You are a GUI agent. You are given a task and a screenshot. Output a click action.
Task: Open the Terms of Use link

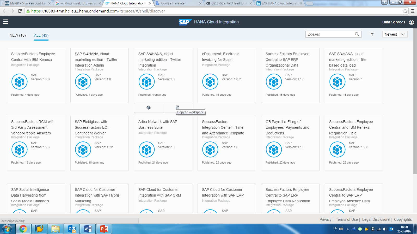347,219
